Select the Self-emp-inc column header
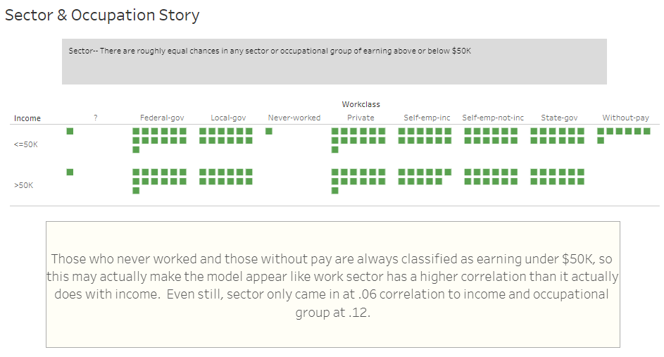This screenshot has width=664, height=357. click(x=427, y=118)
